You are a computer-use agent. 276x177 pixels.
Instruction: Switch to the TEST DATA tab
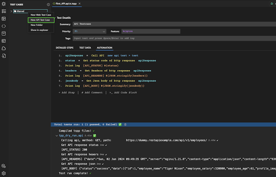coord(85,48)
